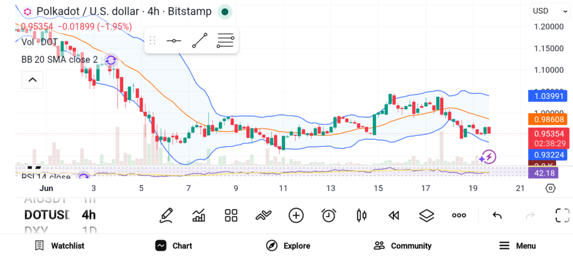Image resolution: width=573 pixels, height=258 pixels.
Task: Click the refresh icon on BB indicator
Action: [x=111, y=60]
